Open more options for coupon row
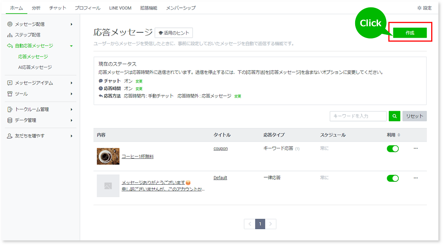This screenshot has width=443, height=245. (x=416, y=149)
